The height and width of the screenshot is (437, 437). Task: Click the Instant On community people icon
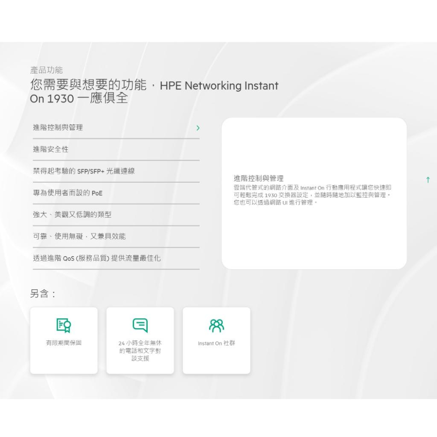click(216, 324)
